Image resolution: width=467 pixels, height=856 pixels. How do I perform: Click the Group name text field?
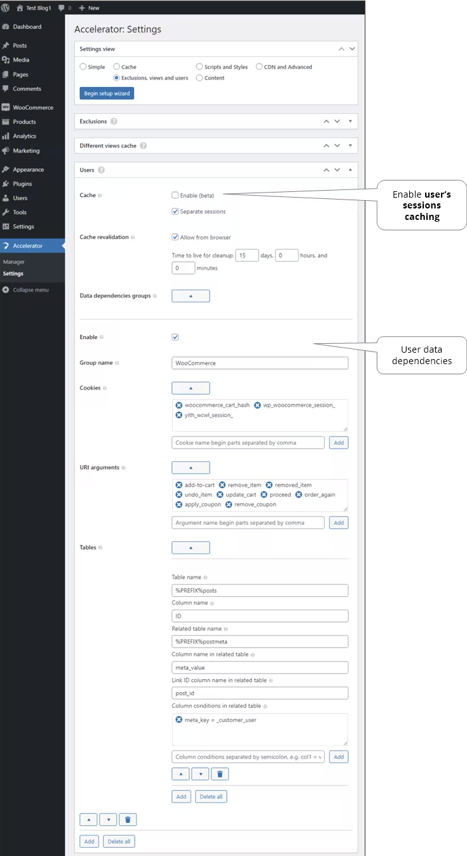pos(260,363)
